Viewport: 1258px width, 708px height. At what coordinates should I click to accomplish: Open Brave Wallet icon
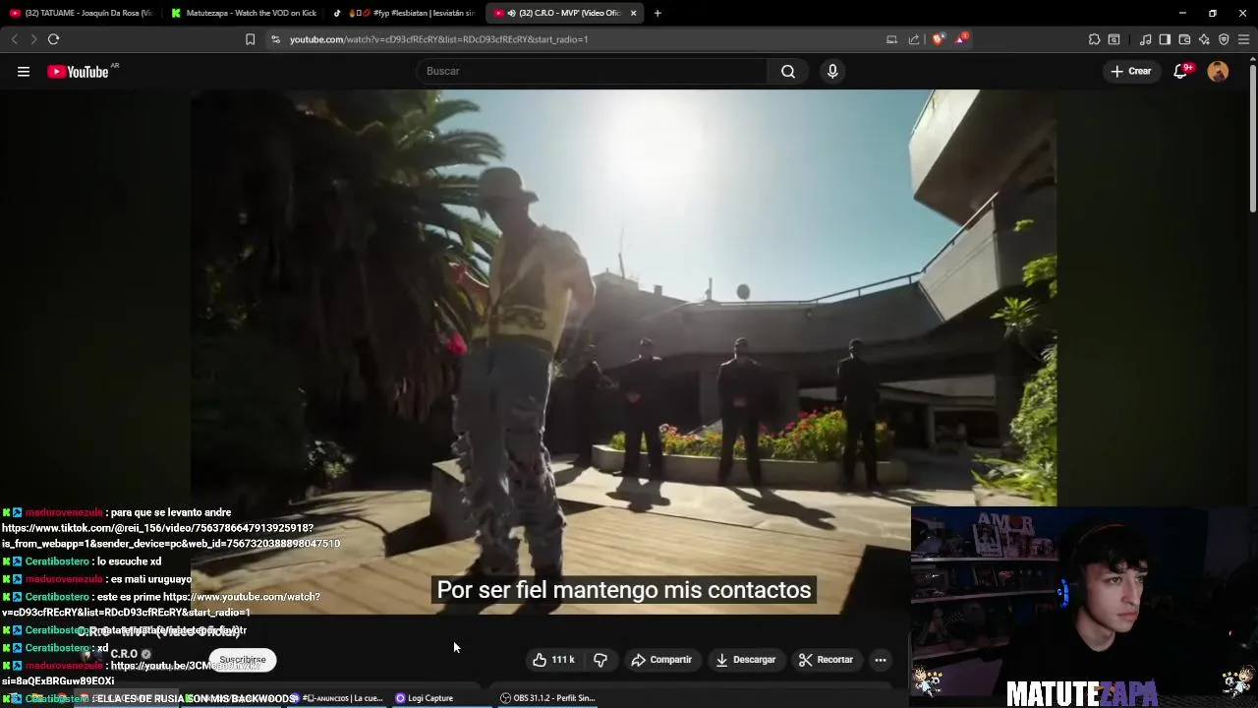coord(1184,39)
